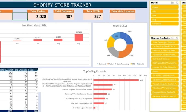
Task: Choose July in the Month slicer
Action: pyautogui.click(x=165, y=11)
